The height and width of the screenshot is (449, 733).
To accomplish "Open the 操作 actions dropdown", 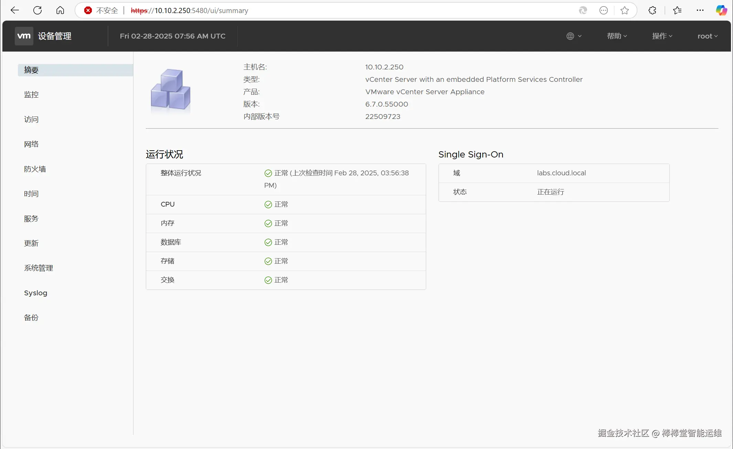I will [662, 36].
